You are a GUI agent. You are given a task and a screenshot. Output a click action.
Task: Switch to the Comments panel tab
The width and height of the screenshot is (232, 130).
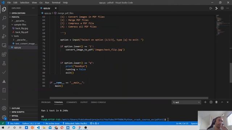point(72,102)
